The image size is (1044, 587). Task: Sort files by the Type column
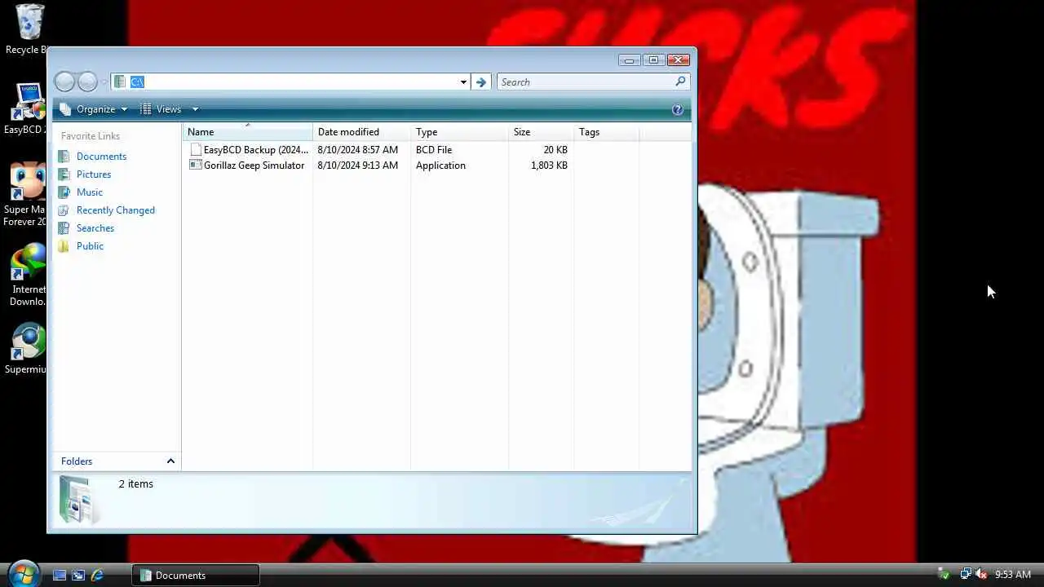460,131
